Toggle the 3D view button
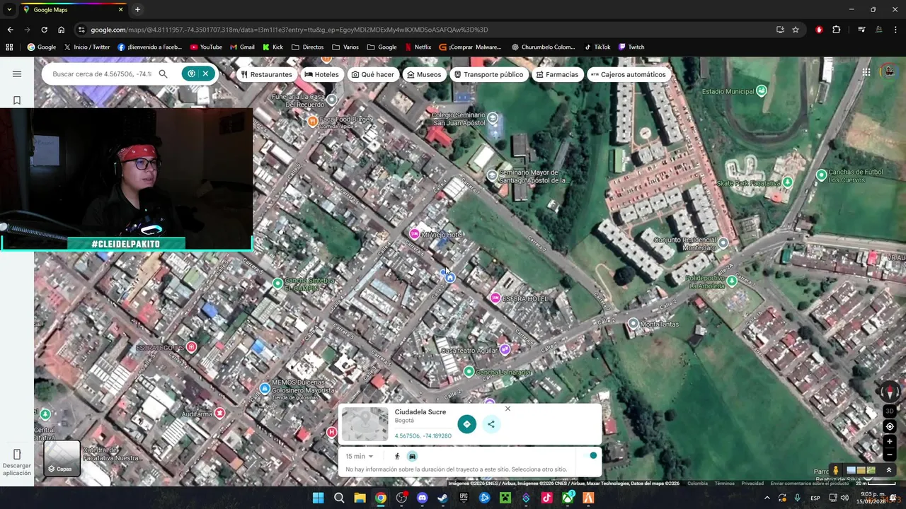 [x=890, y=411]
